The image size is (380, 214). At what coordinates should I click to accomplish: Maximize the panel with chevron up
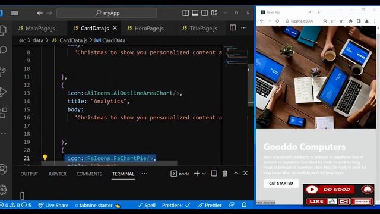(236, 173)
